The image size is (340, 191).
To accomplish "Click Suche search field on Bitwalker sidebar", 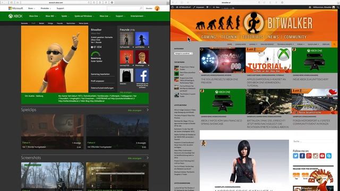I will pos(313,142).
